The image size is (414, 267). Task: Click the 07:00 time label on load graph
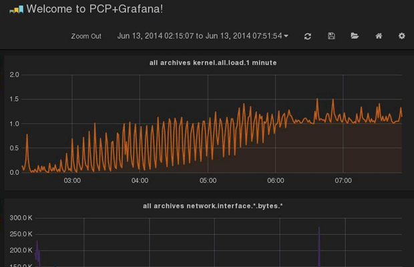click(343, 181)
